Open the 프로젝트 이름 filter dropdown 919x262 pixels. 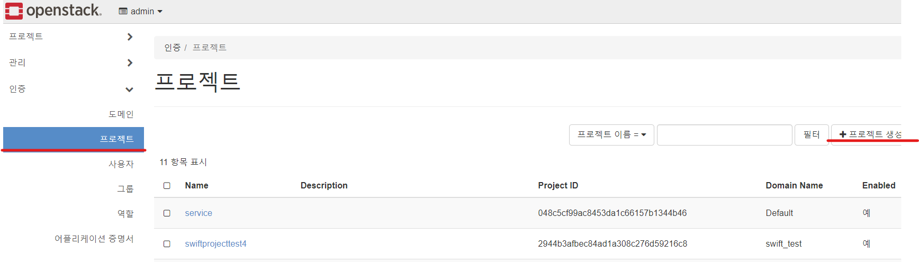coord(611,134)
